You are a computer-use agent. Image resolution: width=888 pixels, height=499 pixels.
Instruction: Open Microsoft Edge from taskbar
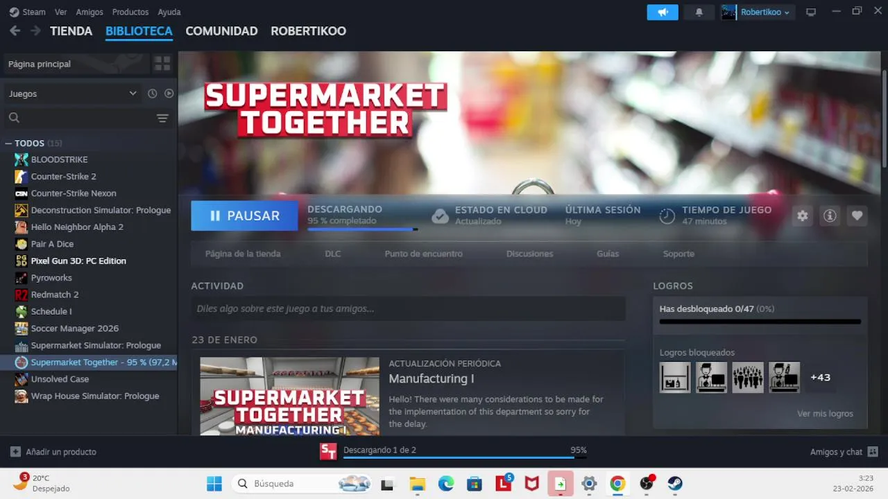pos(445,484)
